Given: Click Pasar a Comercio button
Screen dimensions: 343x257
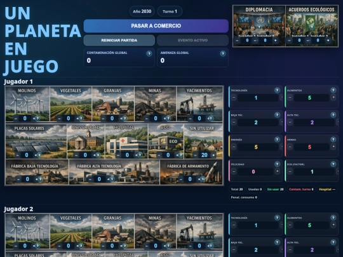Looking at the screenshot, I should tap(156, 26).
